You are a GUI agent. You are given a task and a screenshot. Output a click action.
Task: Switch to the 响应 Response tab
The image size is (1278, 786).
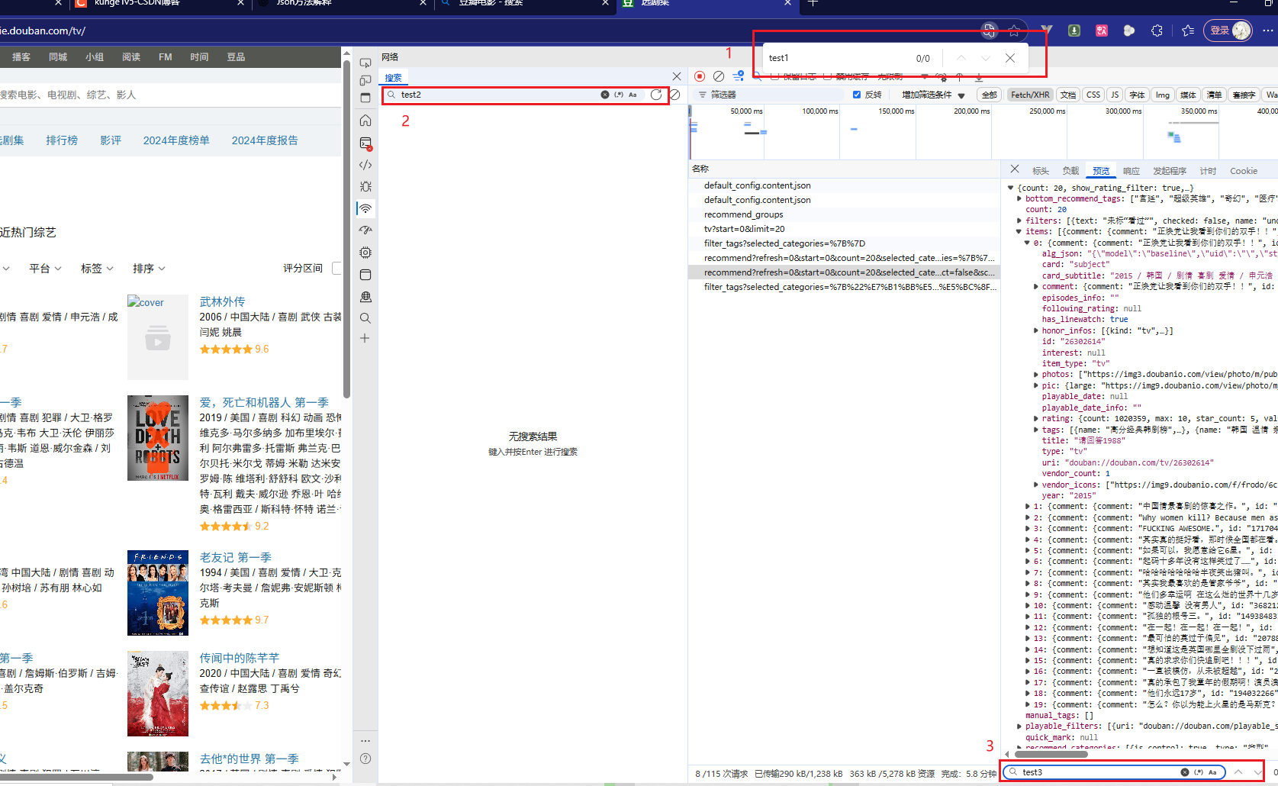(1132, 171)
